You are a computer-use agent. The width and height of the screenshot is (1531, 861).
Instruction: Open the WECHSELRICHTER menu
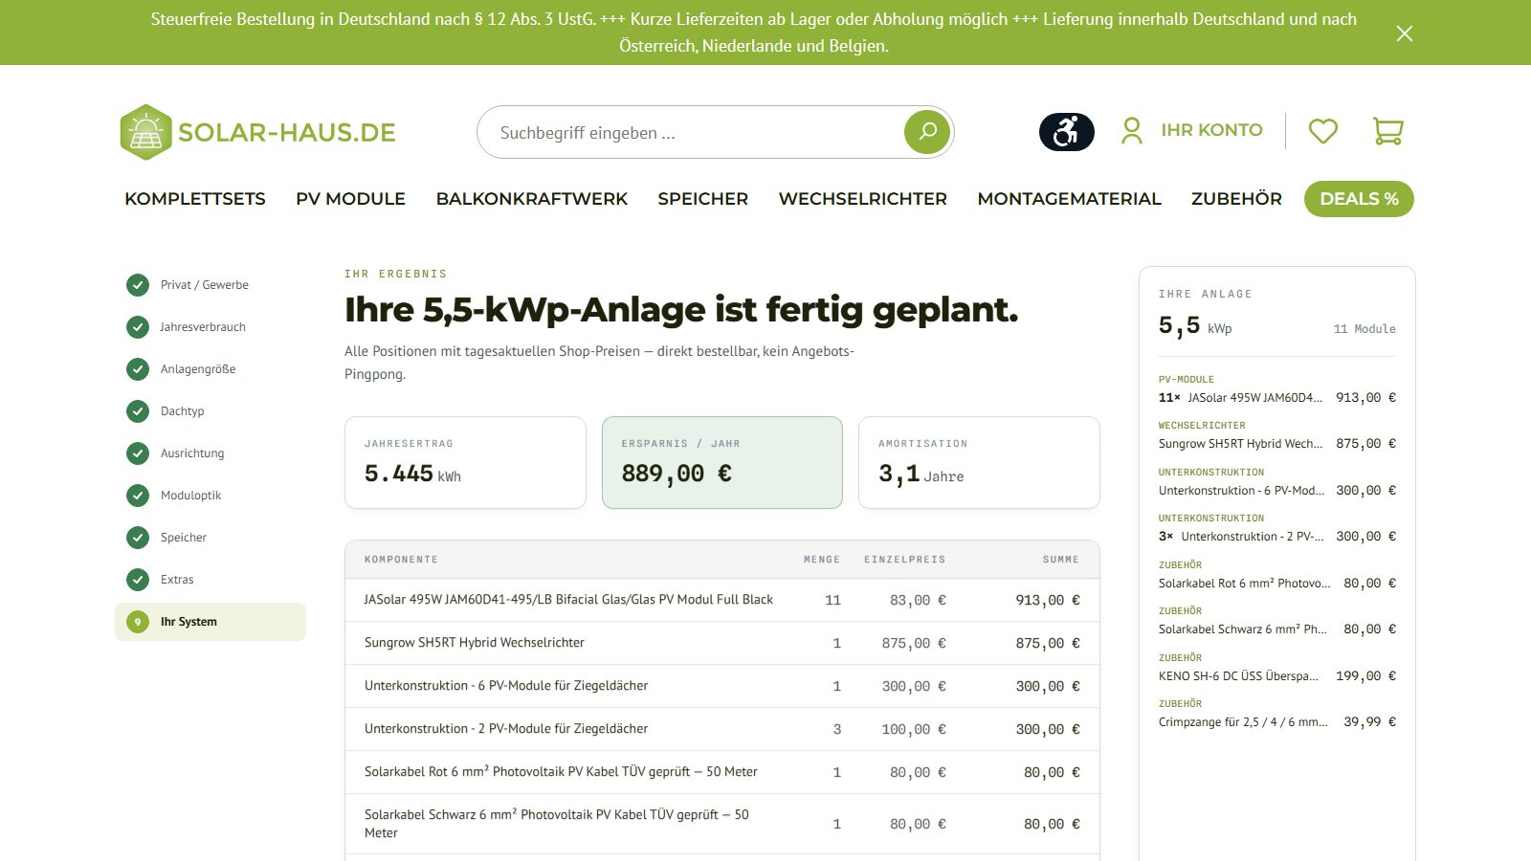click(862, 199)
